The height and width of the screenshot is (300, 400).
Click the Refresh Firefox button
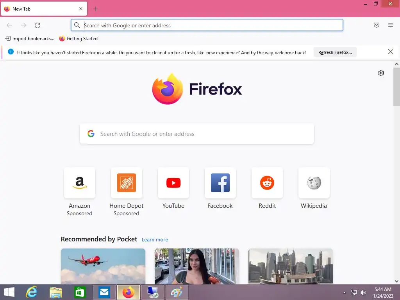pyautogui.click(x=335, y=52)
